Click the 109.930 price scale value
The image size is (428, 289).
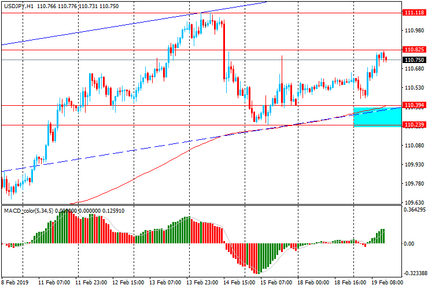(415, 165)
